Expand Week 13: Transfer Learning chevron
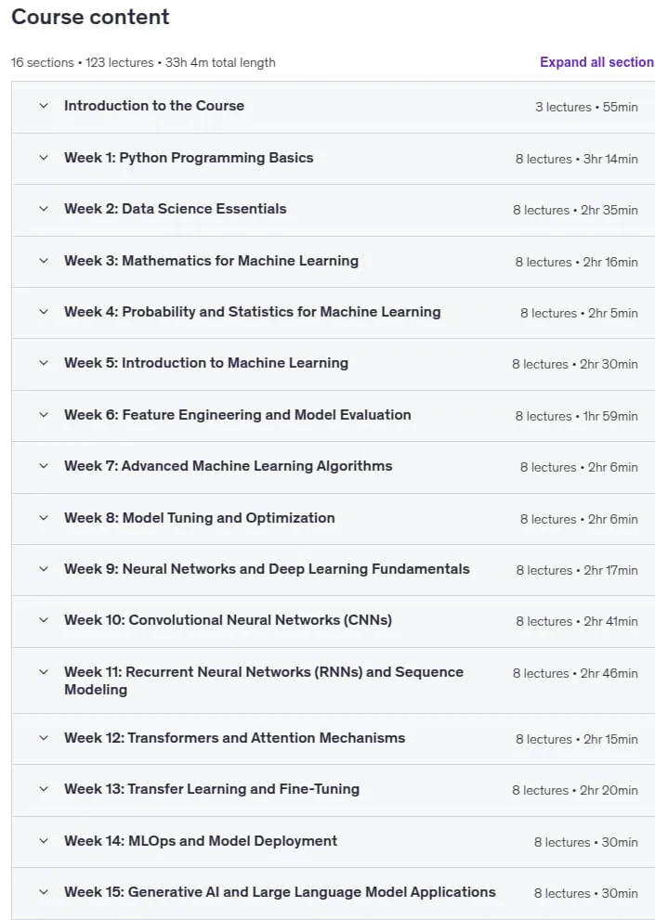This screenshot has width=655, height=920. [44, 789]
